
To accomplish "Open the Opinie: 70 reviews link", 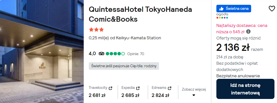I will (x=135, y=54).
